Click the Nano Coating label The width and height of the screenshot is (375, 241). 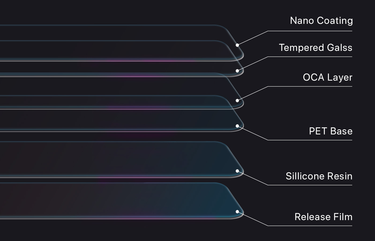point(321,21)
